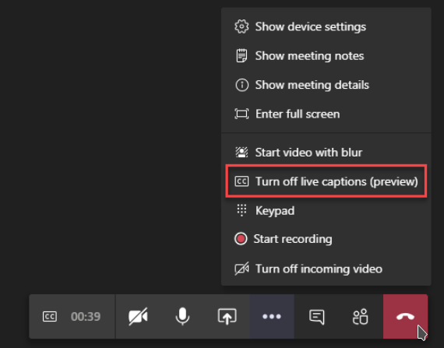
Task: Select Turn off incoming video
Action: pyautogui.click(x=326, y=269)
